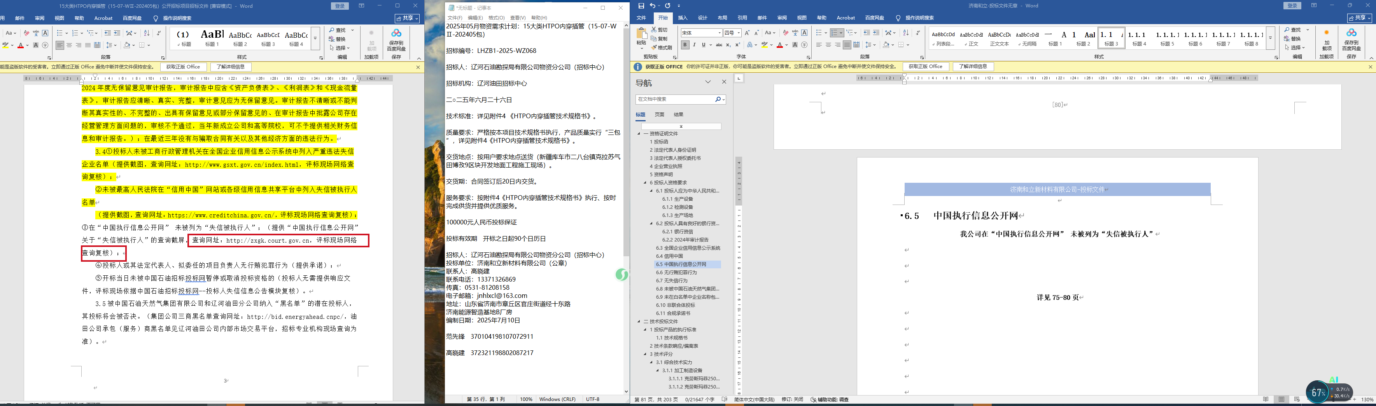
Task: Decrease font size in 济南和立 Word window
Action: (756, 33)
